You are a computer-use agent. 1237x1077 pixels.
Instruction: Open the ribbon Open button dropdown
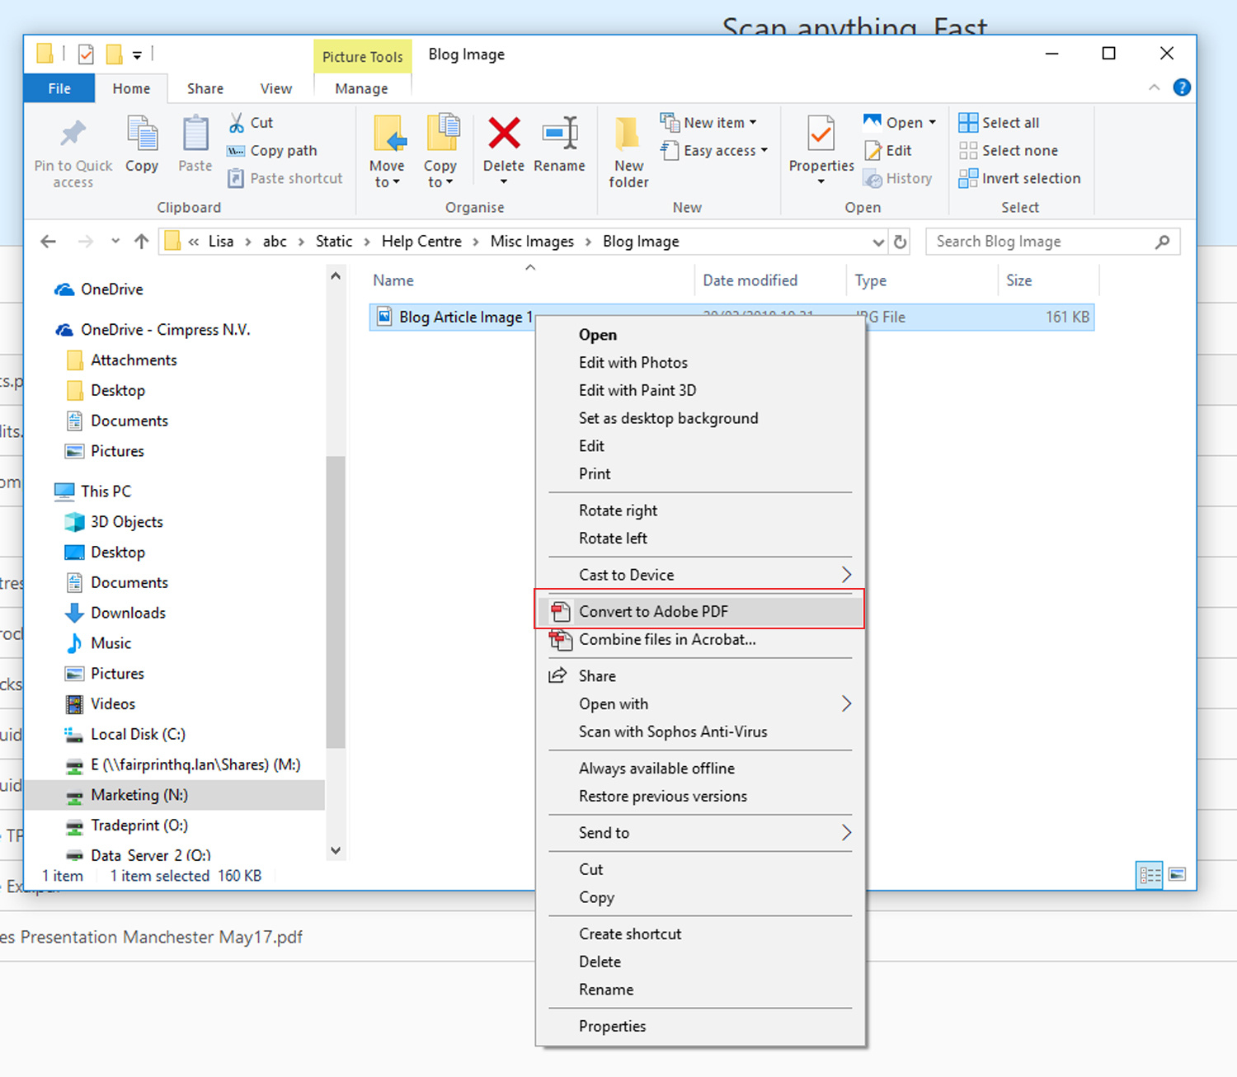click(933, 123)
